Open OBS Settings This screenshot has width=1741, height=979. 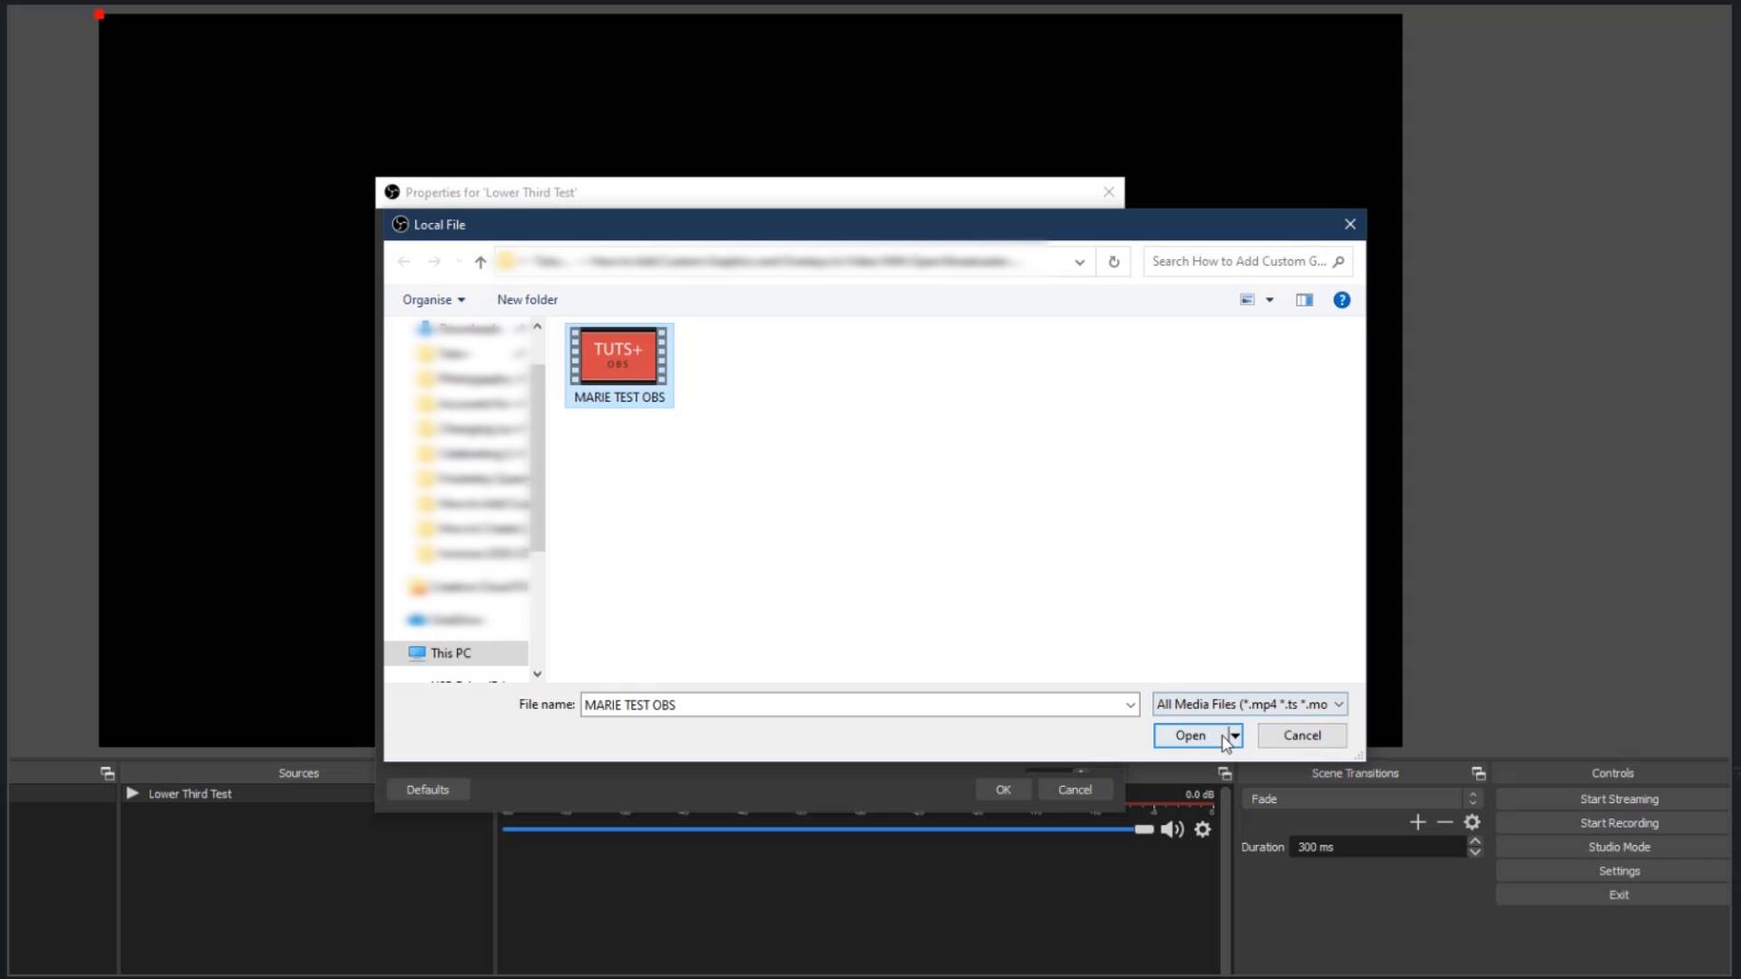pyautogui.click(x=1619, y=871)
